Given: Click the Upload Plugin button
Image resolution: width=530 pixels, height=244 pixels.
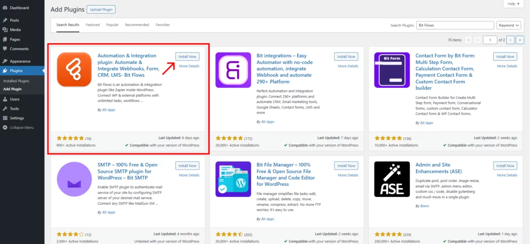Looking at the screenshot, I should pyautogui.click(x=102, y=9).
